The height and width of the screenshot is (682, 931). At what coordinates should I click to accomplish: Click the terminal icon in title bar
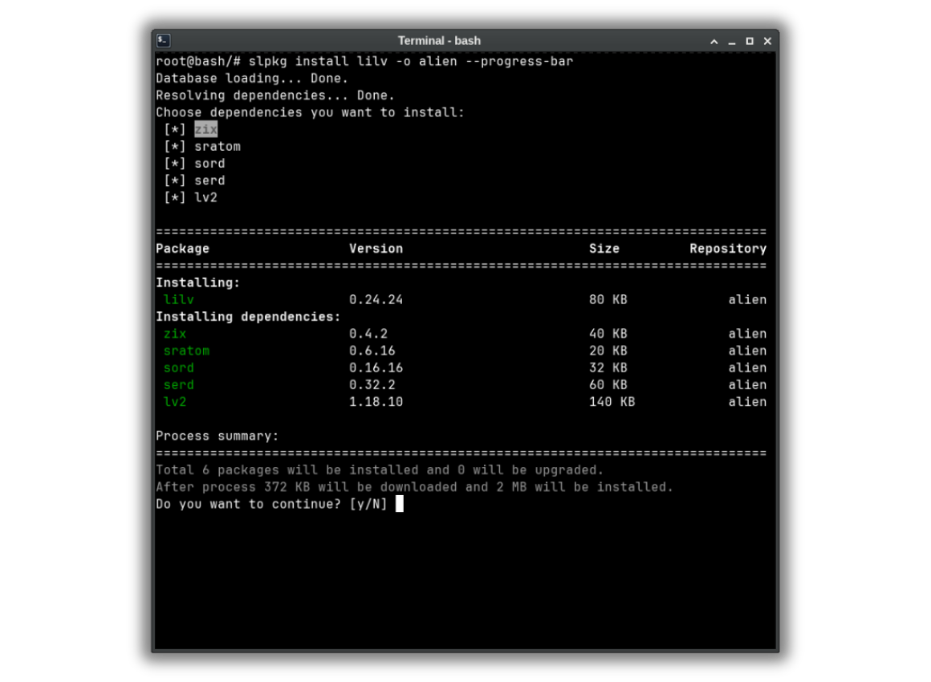pyautogui.click(x=163, y=40)
